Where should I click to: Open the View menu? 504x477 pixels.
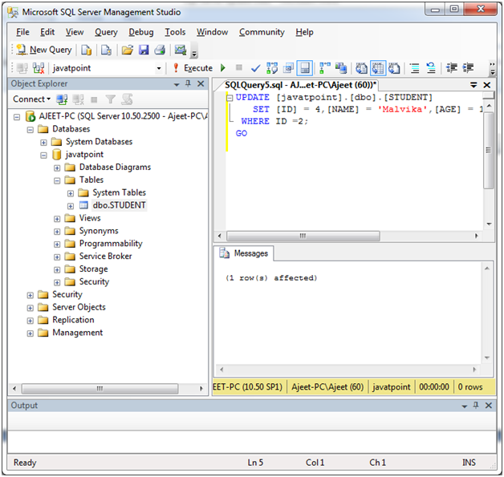(x=75, y=32)
